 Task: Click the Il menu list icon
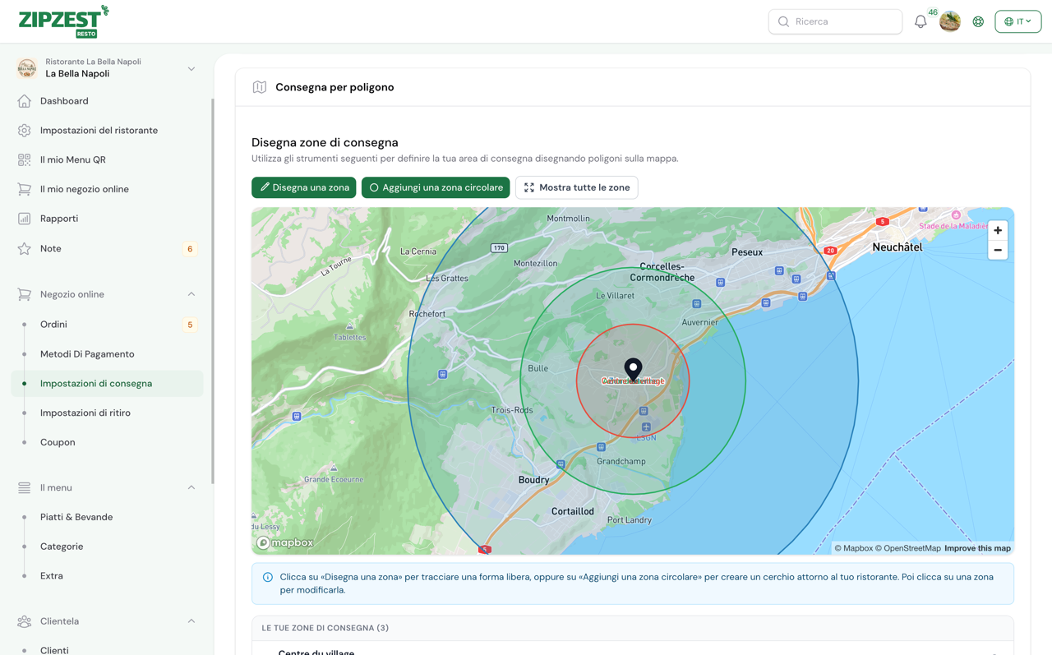coord(25,488)
